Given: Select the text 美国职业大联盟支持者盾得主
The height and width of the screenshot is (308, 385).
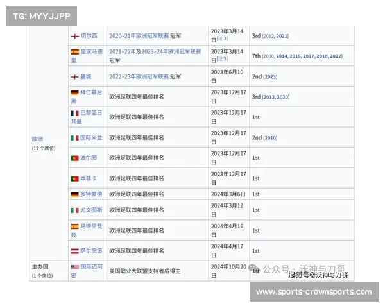Looking at the screenshot, I should coord(145,271).
